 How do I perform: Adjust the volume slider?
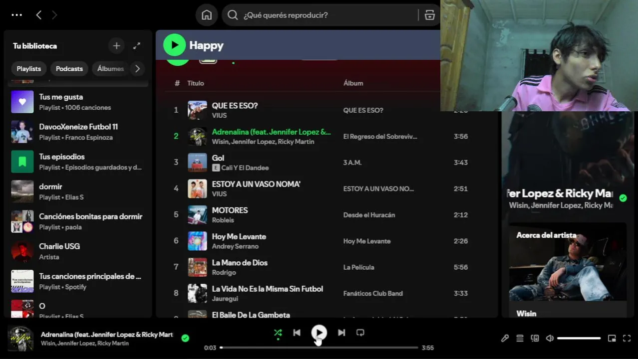pos(579,338)
